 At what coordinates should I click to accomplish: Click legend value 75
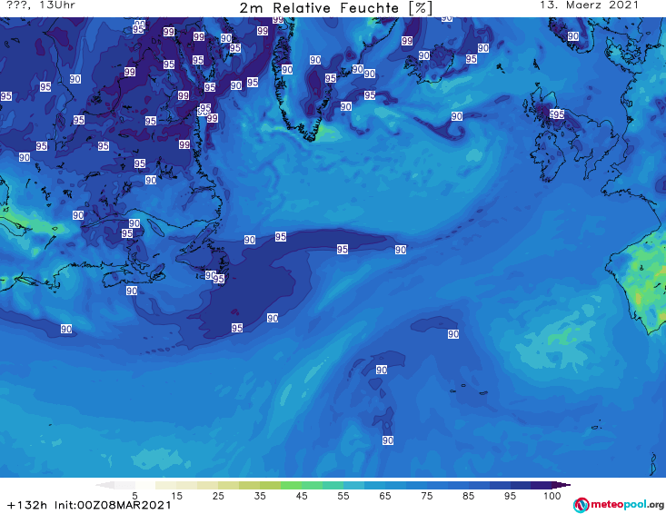(427, 496)
